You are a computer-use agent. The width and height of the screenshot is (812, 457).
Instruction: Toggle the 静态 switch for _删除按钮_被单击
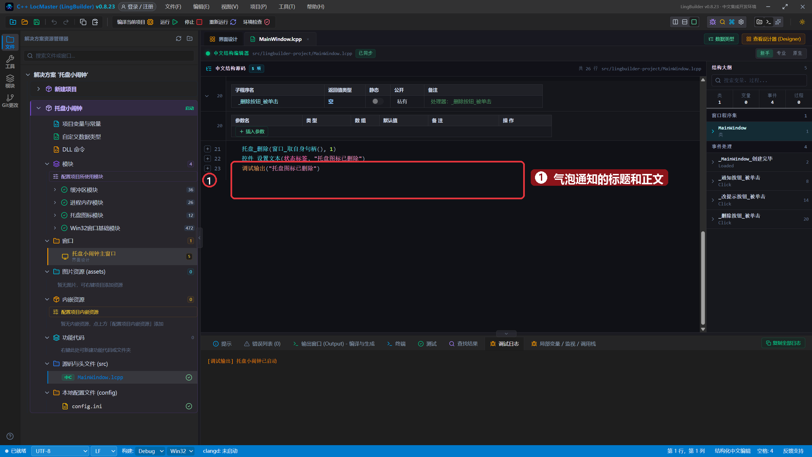(378, 102)
